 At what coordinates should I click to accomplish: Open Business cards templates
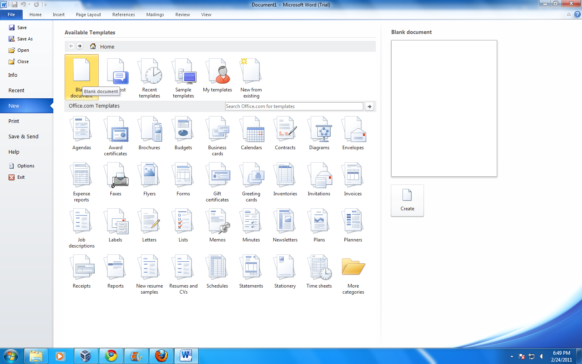pyautogui.click(x=217, y=136)
